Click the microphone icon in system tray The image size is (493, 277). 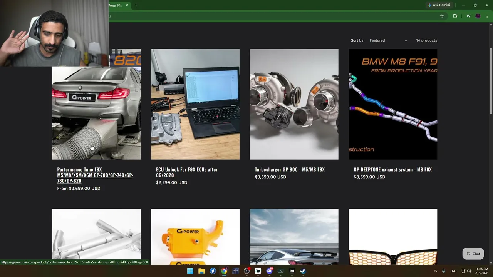point(444,271)
